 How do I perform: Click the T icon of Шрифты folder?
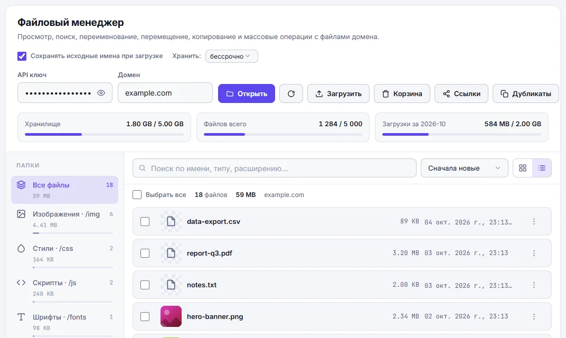[21, 317]
